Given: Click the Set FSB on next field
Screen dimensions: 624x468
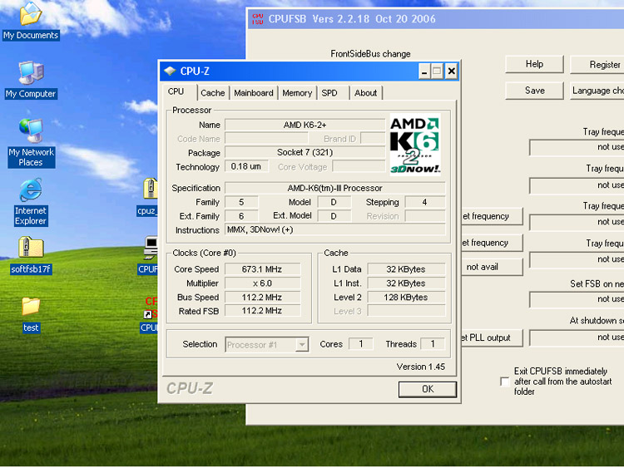Looking at the screenshot, I should [577, 299].
